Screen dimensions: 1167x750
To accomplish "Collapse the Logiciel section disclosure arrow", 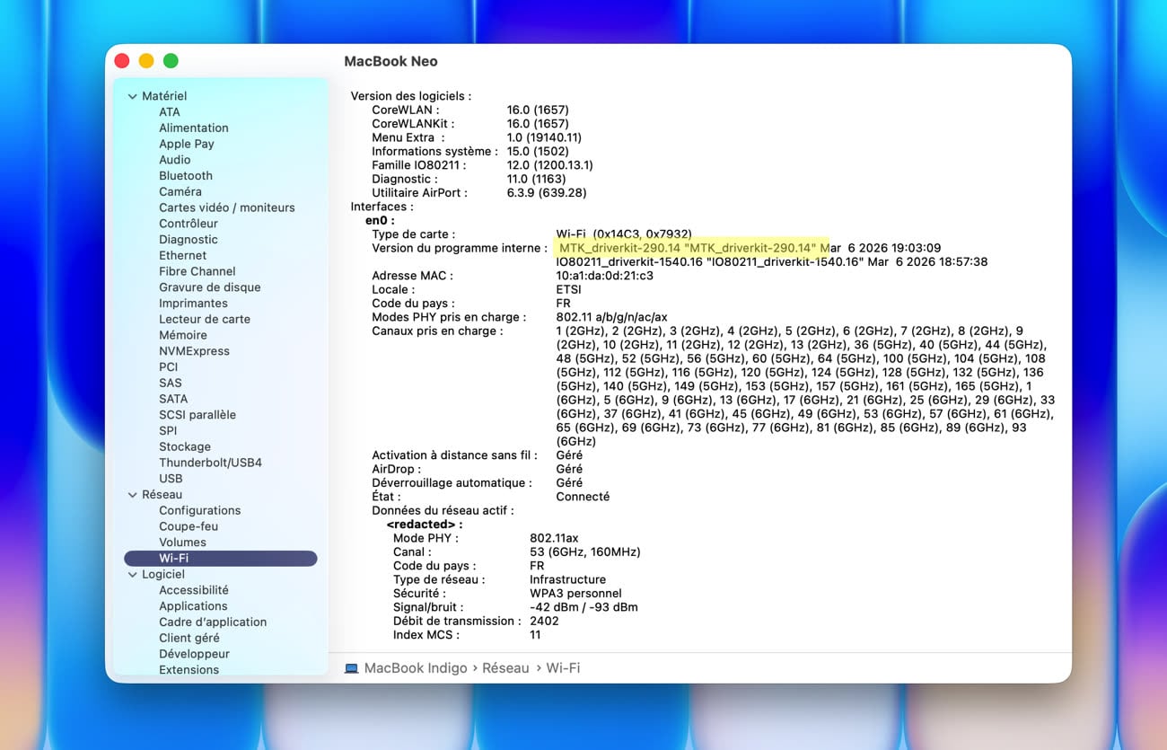I will [133, 575].
